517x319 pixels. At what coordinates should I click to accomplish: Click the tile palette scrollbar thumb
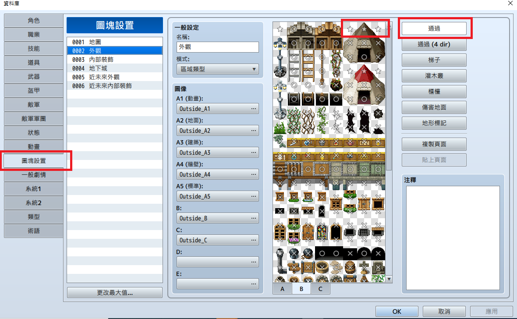tap(389, 100)
